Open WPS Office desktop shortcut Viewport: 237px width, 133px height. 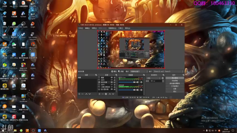coord(14,56)
